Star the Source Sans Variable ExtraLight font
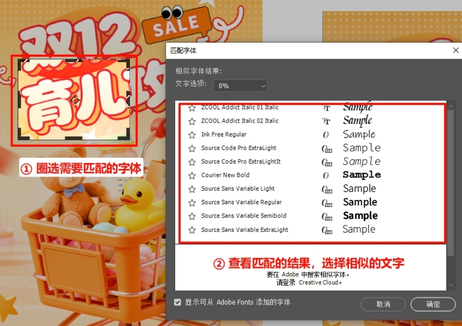The width and height of the screenshot is (462, 326). pos(192,230)
